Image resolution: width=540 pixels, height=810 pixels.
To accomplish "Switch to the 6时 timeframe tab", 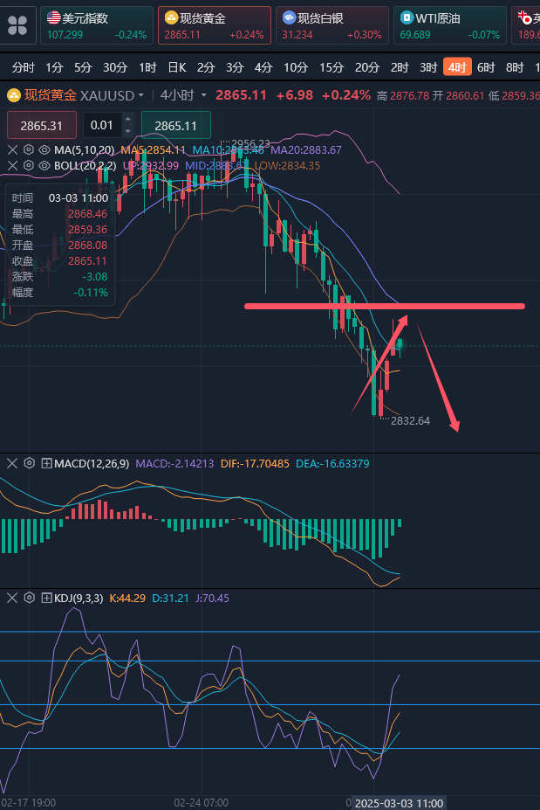I will (x=486, y=67).
